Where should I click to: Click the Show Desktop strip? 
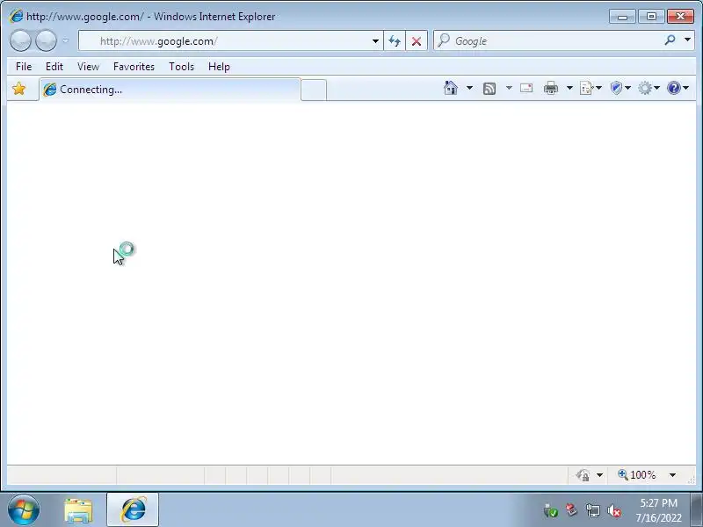697,510
